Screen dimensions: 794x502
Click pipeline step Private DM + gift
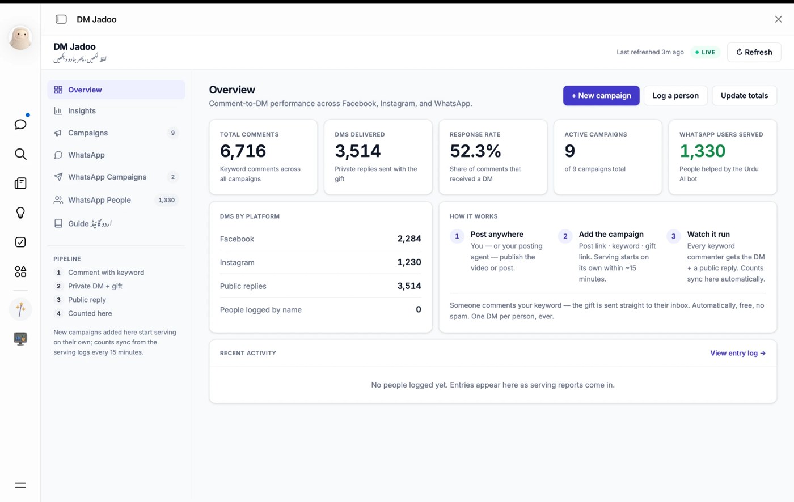coord(95,286)
